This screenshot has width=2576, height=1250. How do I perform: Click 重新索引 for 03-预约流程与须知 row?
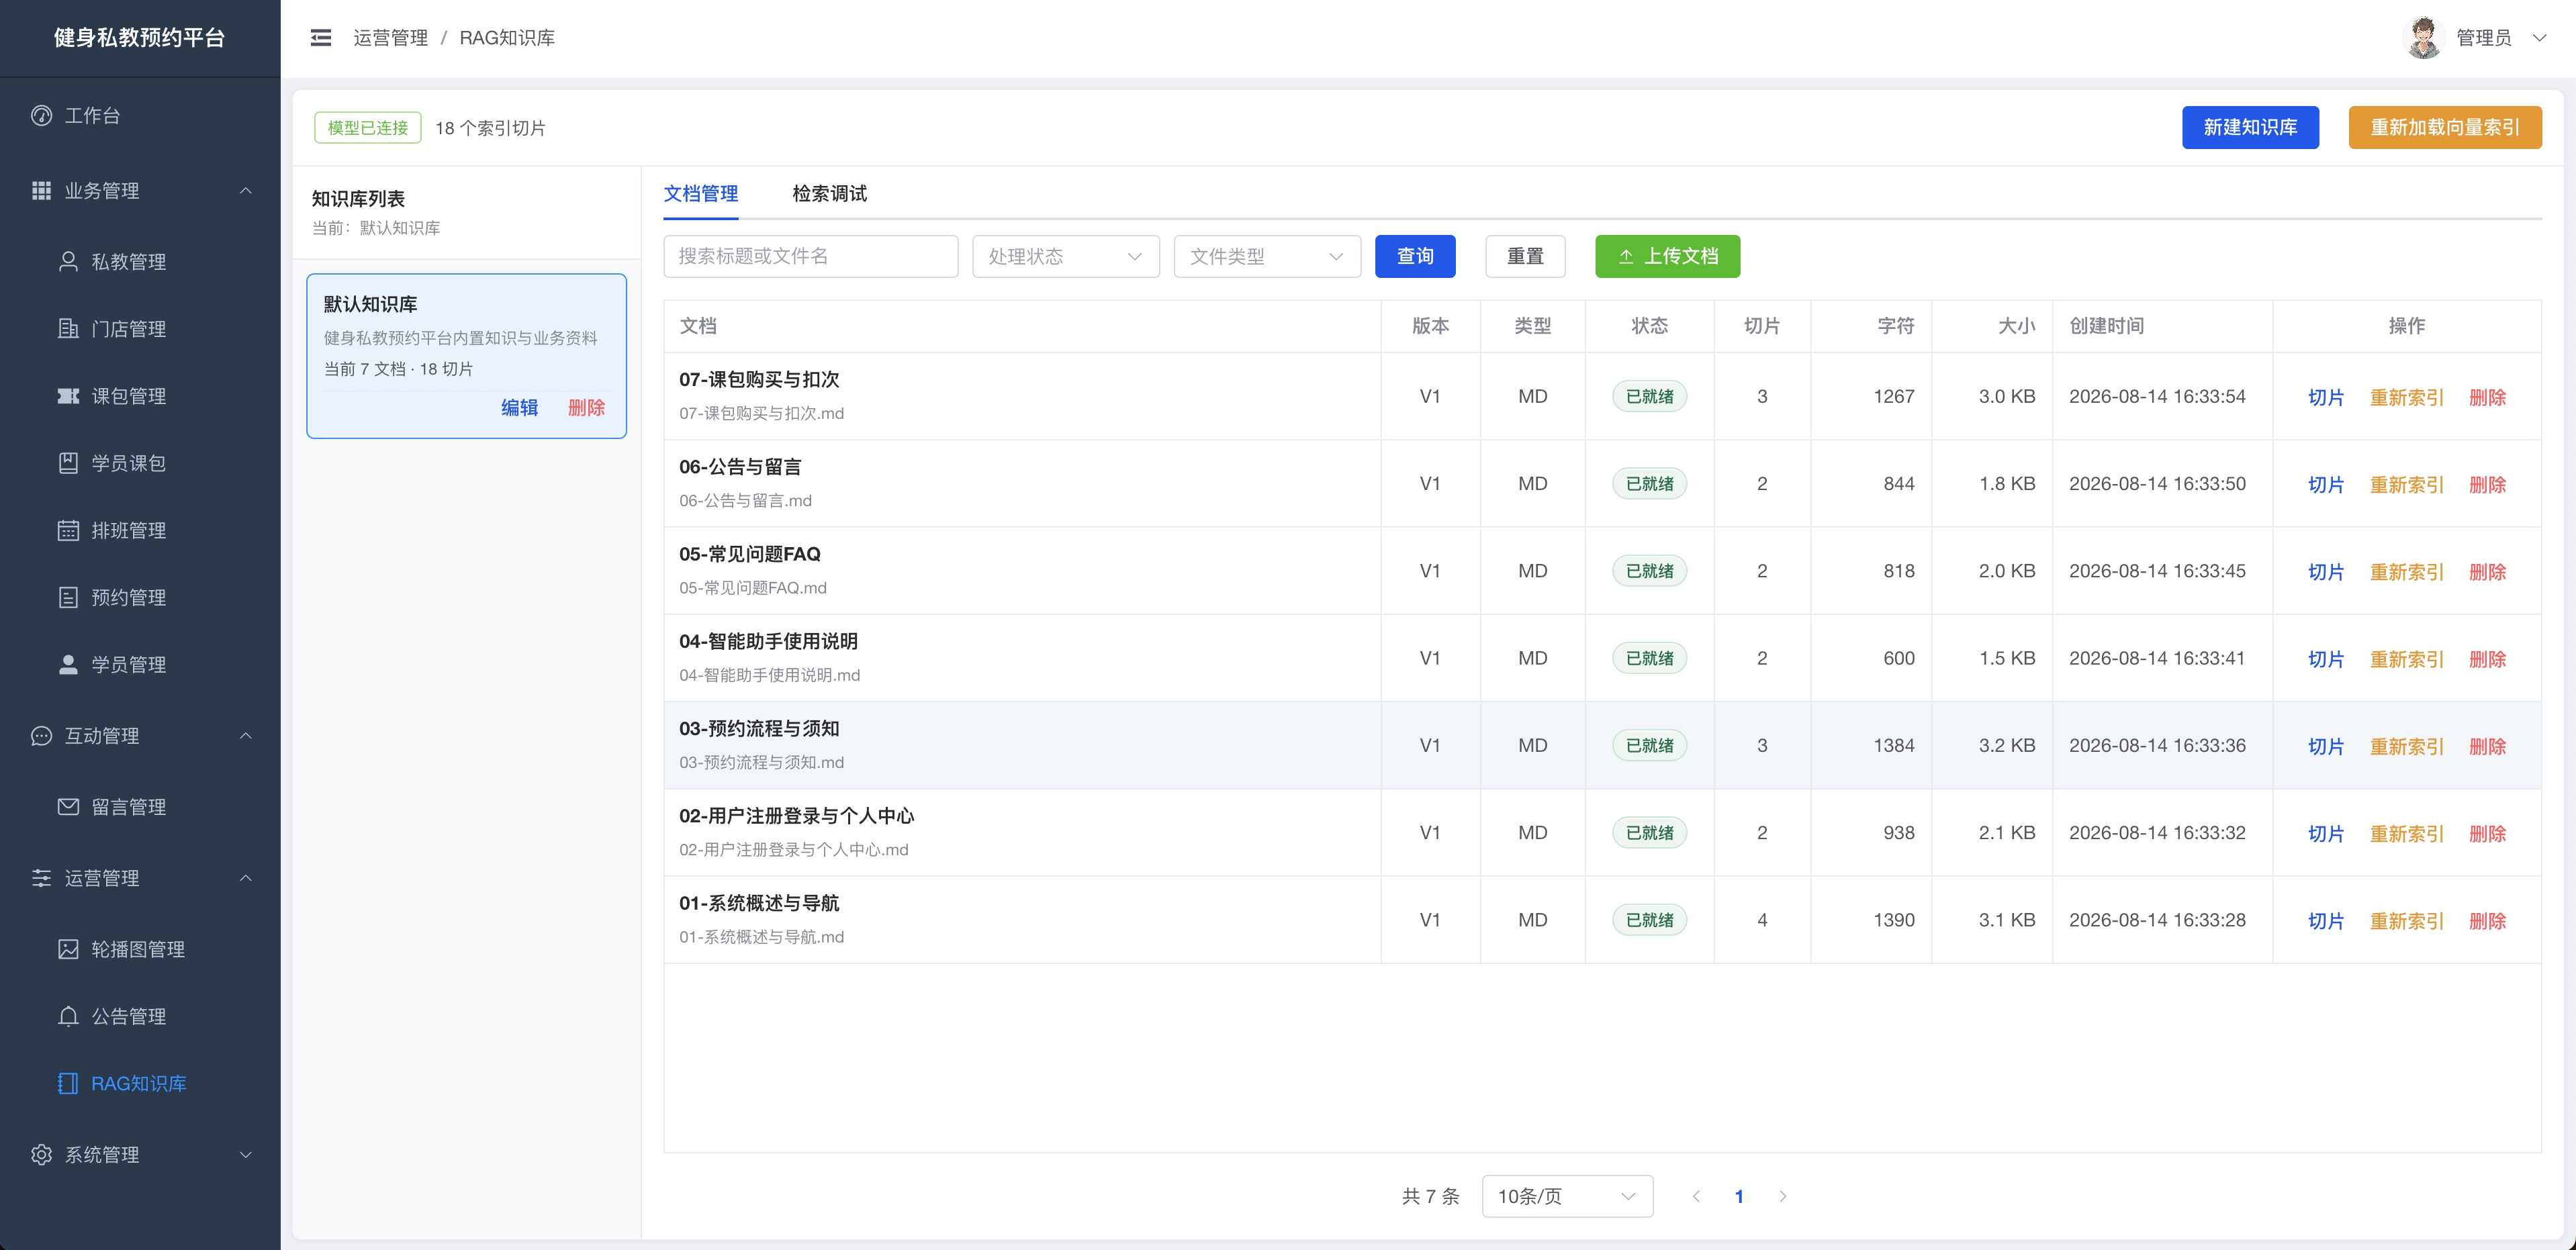pos(2406,746)
